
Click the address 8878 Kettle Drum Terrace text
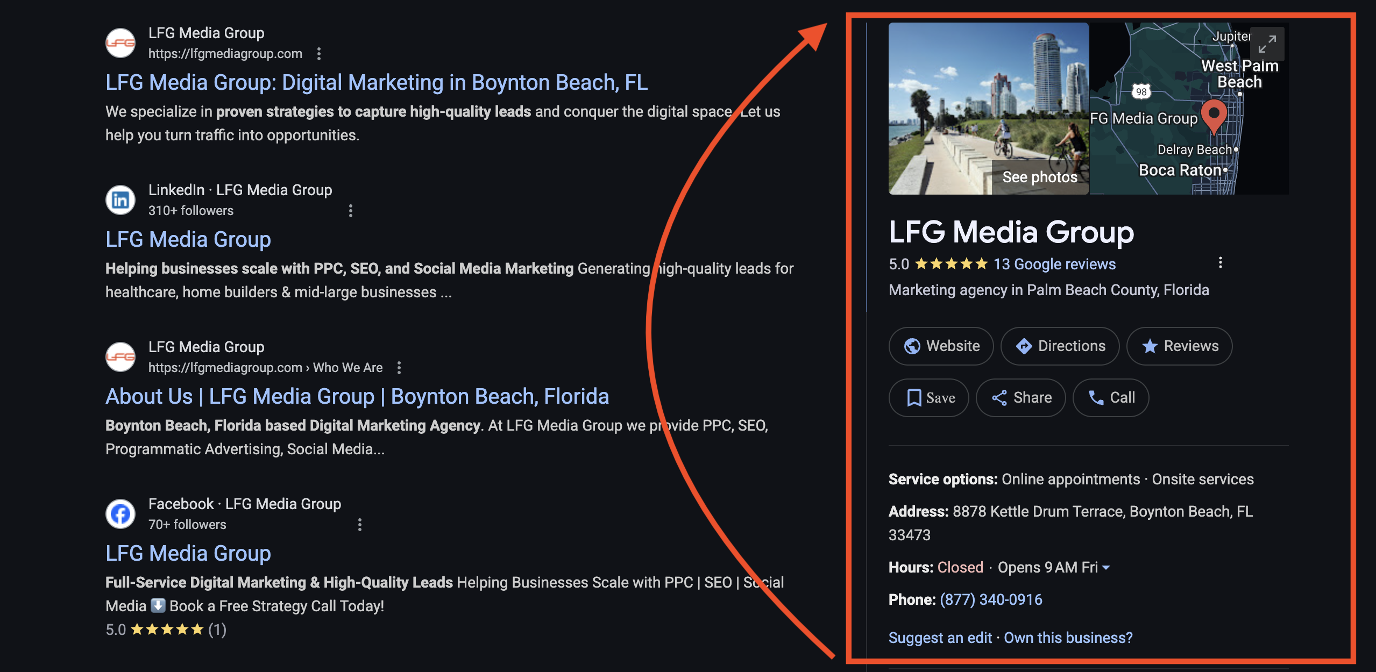(1070, 523)
